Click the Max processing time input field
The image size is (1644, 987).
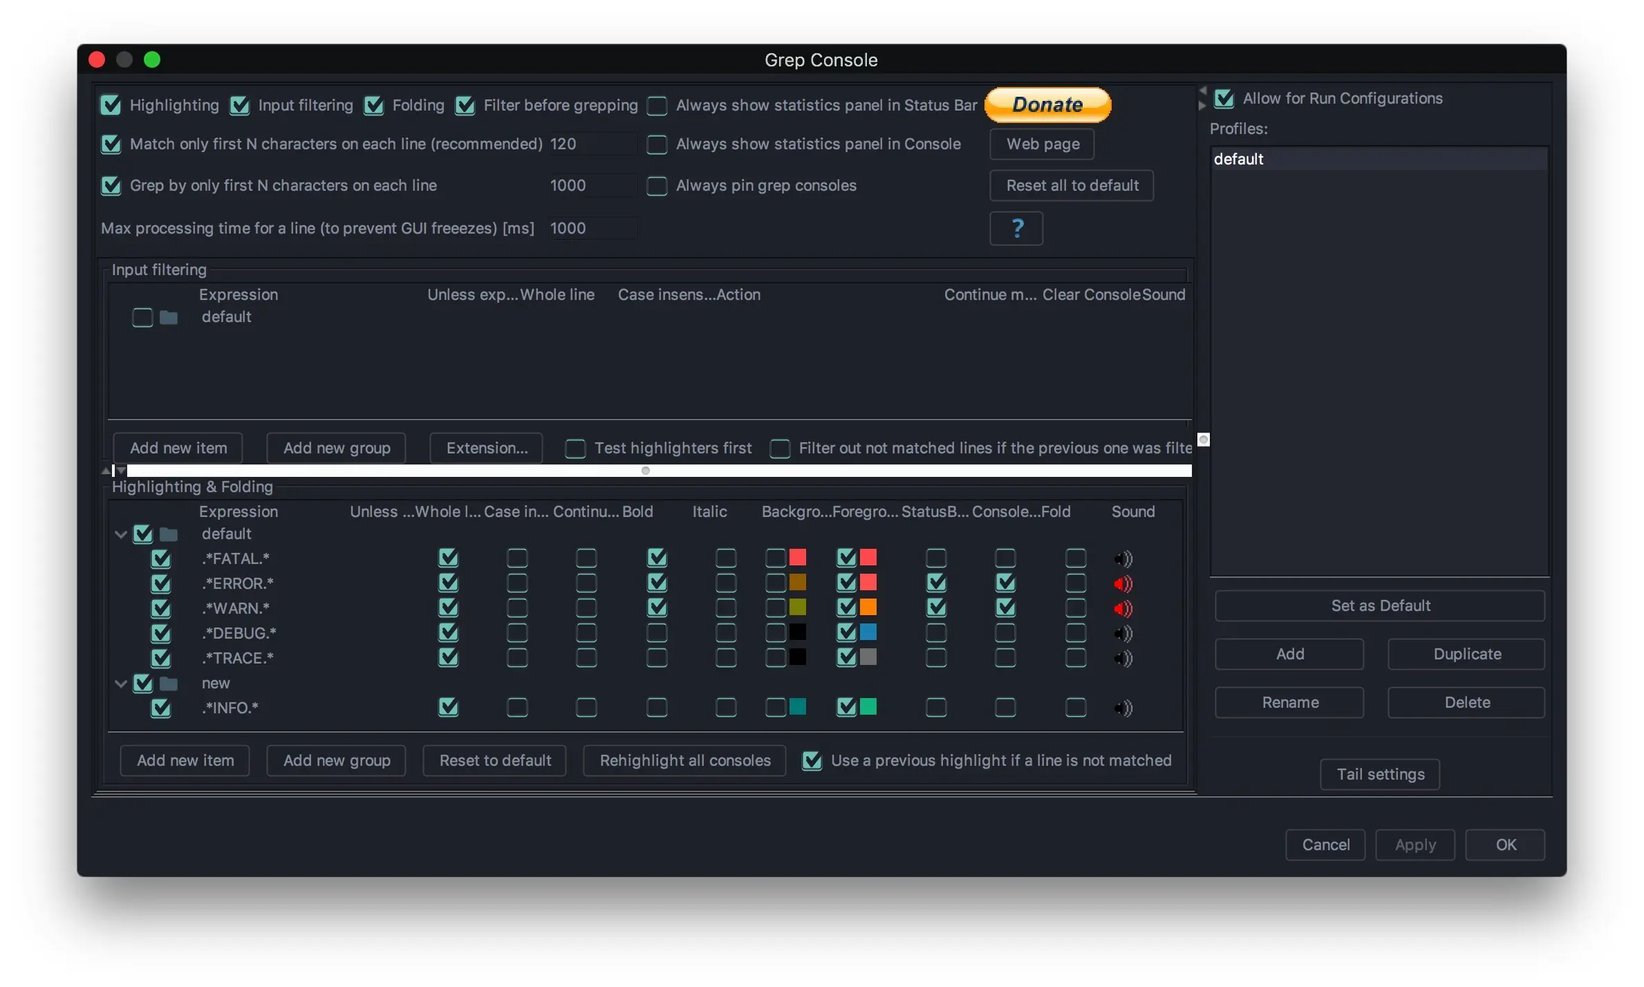click(593, 229)
